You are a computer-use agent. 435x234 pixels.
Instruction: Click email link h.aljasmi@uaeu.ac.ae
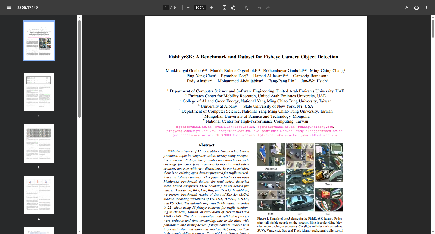click(273, 131)
